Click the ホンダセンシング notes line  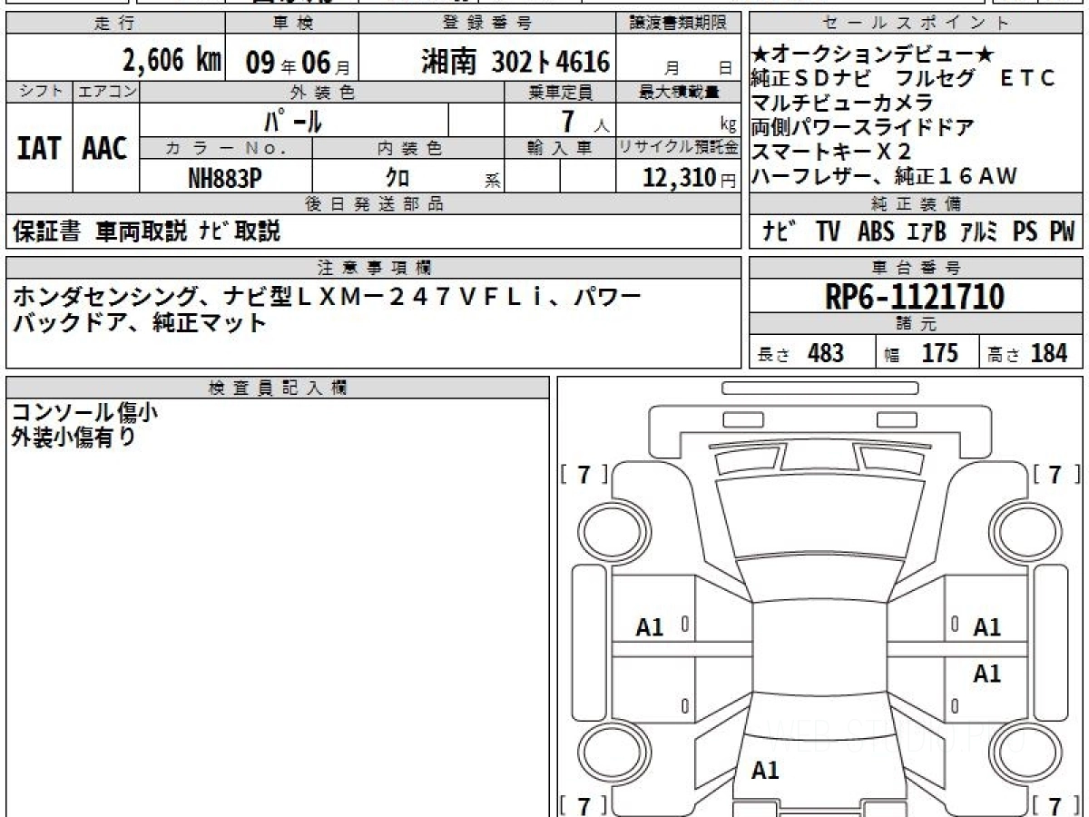(x=329, y=296)
